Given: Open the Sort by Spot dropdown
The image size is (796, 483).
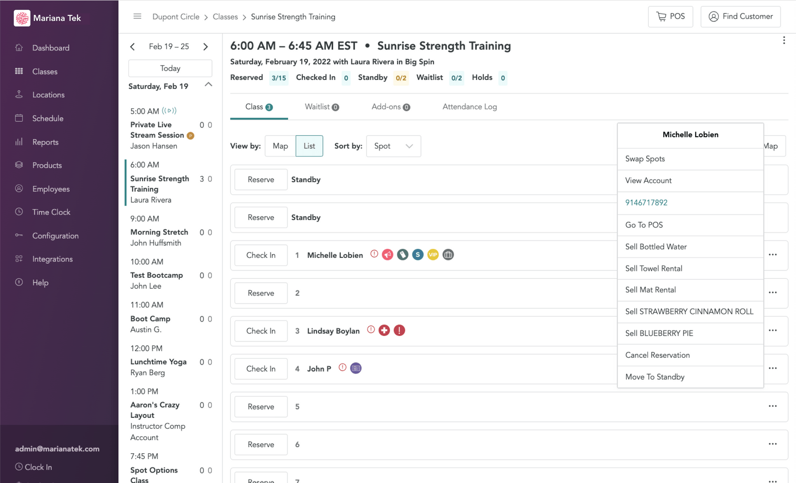Looking at the screenshot, I should click(x=393, y=146).
